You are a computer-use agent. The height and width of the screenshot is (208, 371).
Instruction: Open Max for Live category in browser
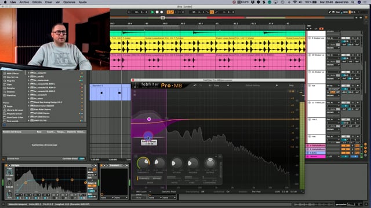(x=13, y=77)
